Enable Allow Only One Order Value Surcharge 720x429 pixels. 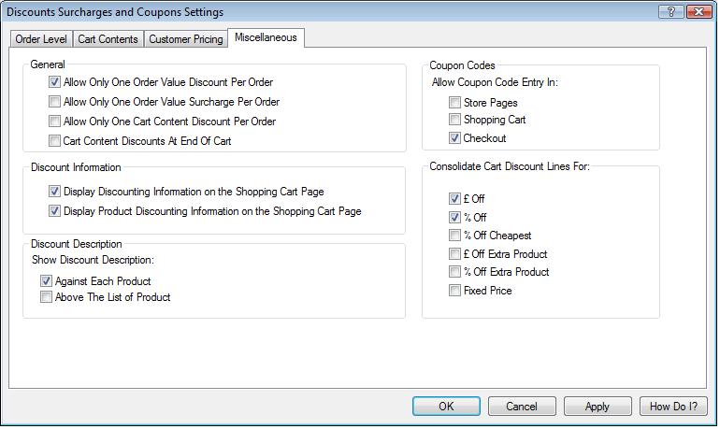pos(55,102)
